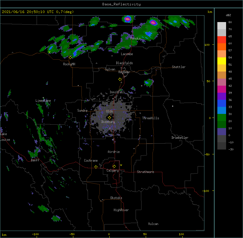The height and width of the screenshot is (238, 243).
Task: Click the dBZ legend heading
Action: coord(228,15)
